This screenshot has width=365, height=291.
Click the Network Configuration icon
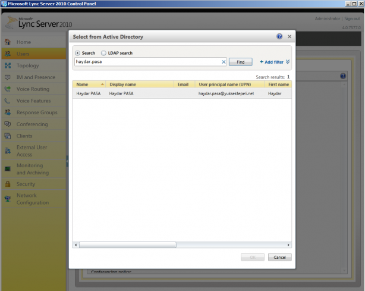pos(8,199)
